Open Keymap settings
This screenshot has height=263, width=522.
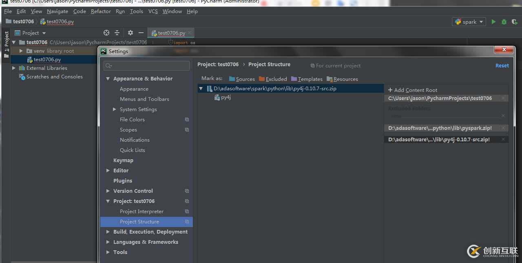pyautogui.click(x=123, y=160)
